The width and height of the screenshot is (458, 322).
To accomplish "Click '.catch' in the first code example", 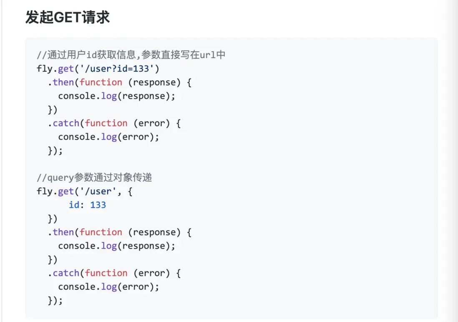I will (x=66, y=123).
